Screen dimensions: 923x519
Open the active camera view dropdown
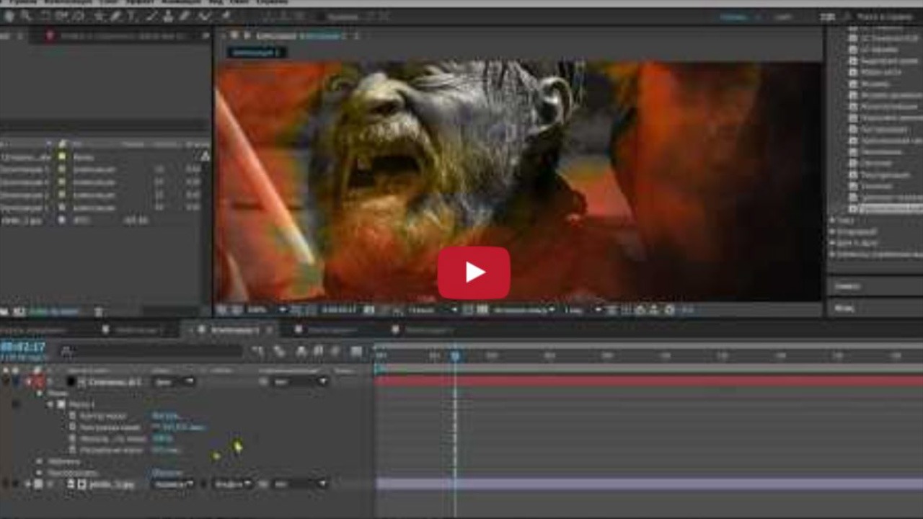[524, 310]
